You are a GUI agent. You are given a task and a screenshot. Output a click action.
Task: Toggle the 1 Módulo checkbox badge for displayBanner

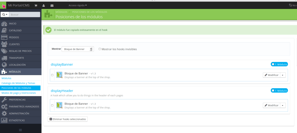[273, 64]
